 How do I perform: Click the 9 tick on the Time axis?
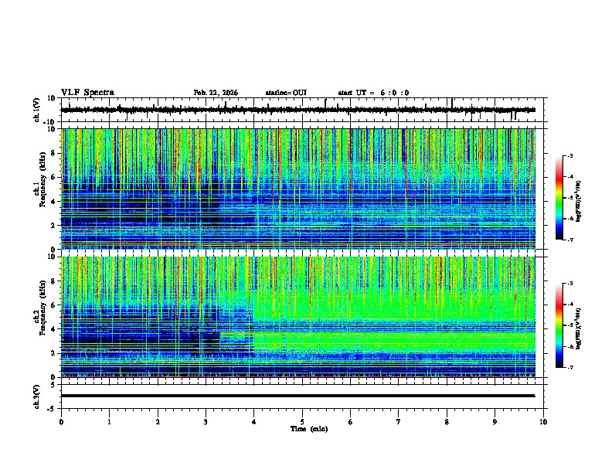tap(495, 422)
